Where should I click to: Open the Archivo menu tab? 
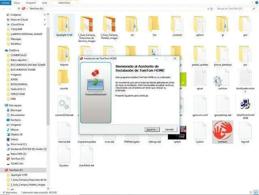[x=5, y=3]
